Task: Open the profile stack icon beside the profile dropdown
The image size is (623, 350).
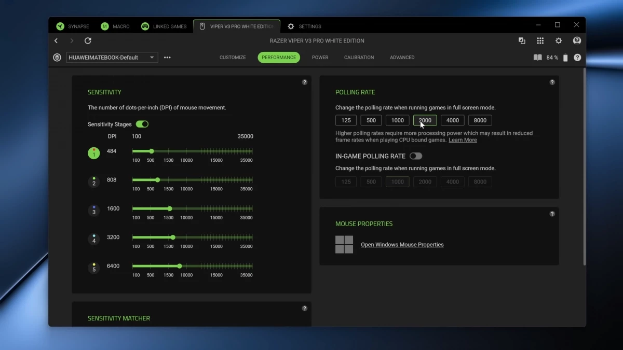Action: (x=57, y=58)
